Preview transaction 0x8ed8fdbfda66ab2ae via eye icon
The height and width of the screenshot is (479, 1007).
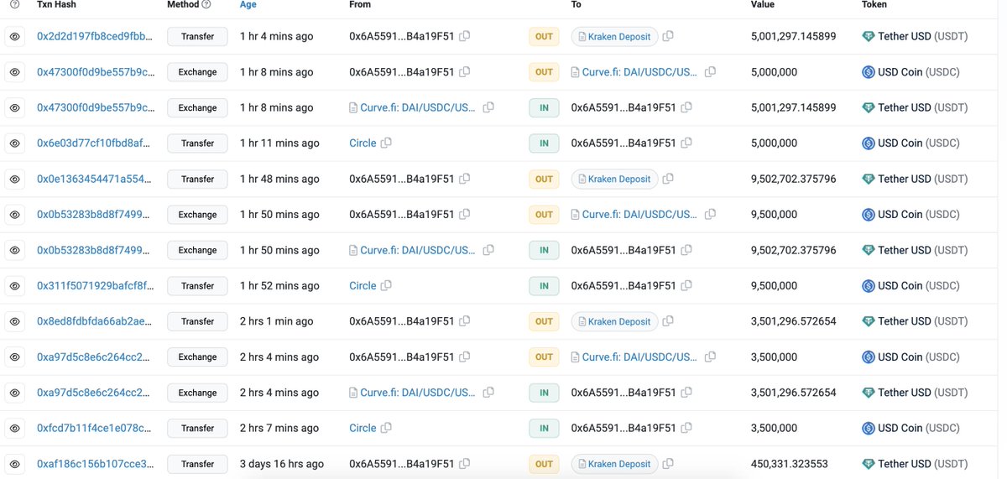(x=15, y=321)
